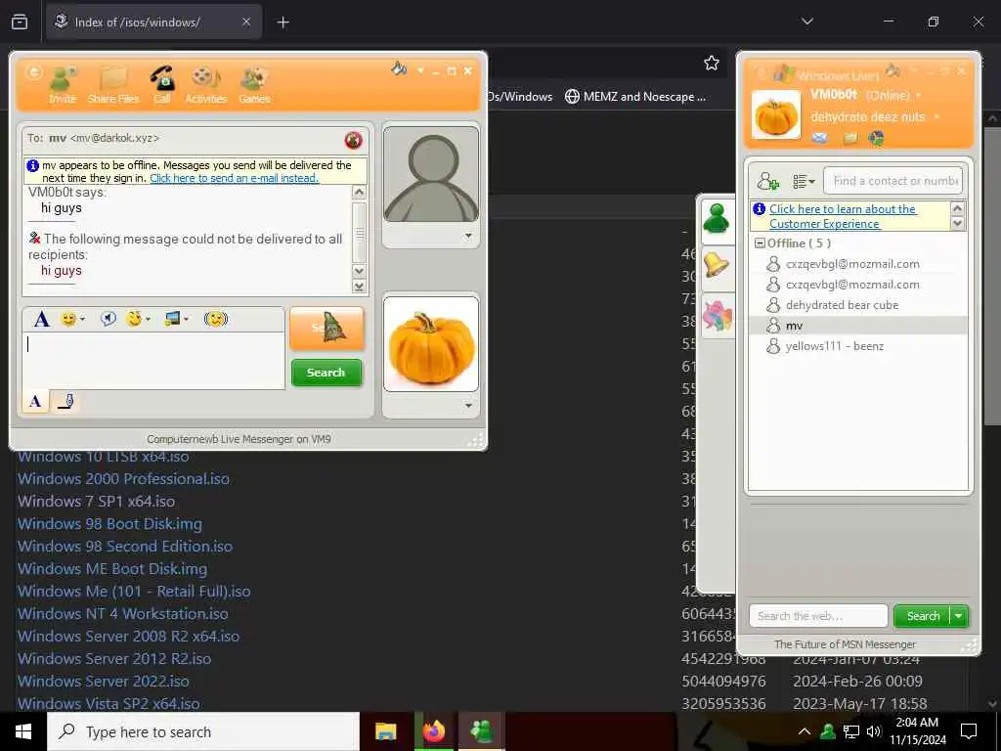The width and height of the screenshot is (1001, 751).
Task: Open the Customer Experience link
Action: pos(843,216)
